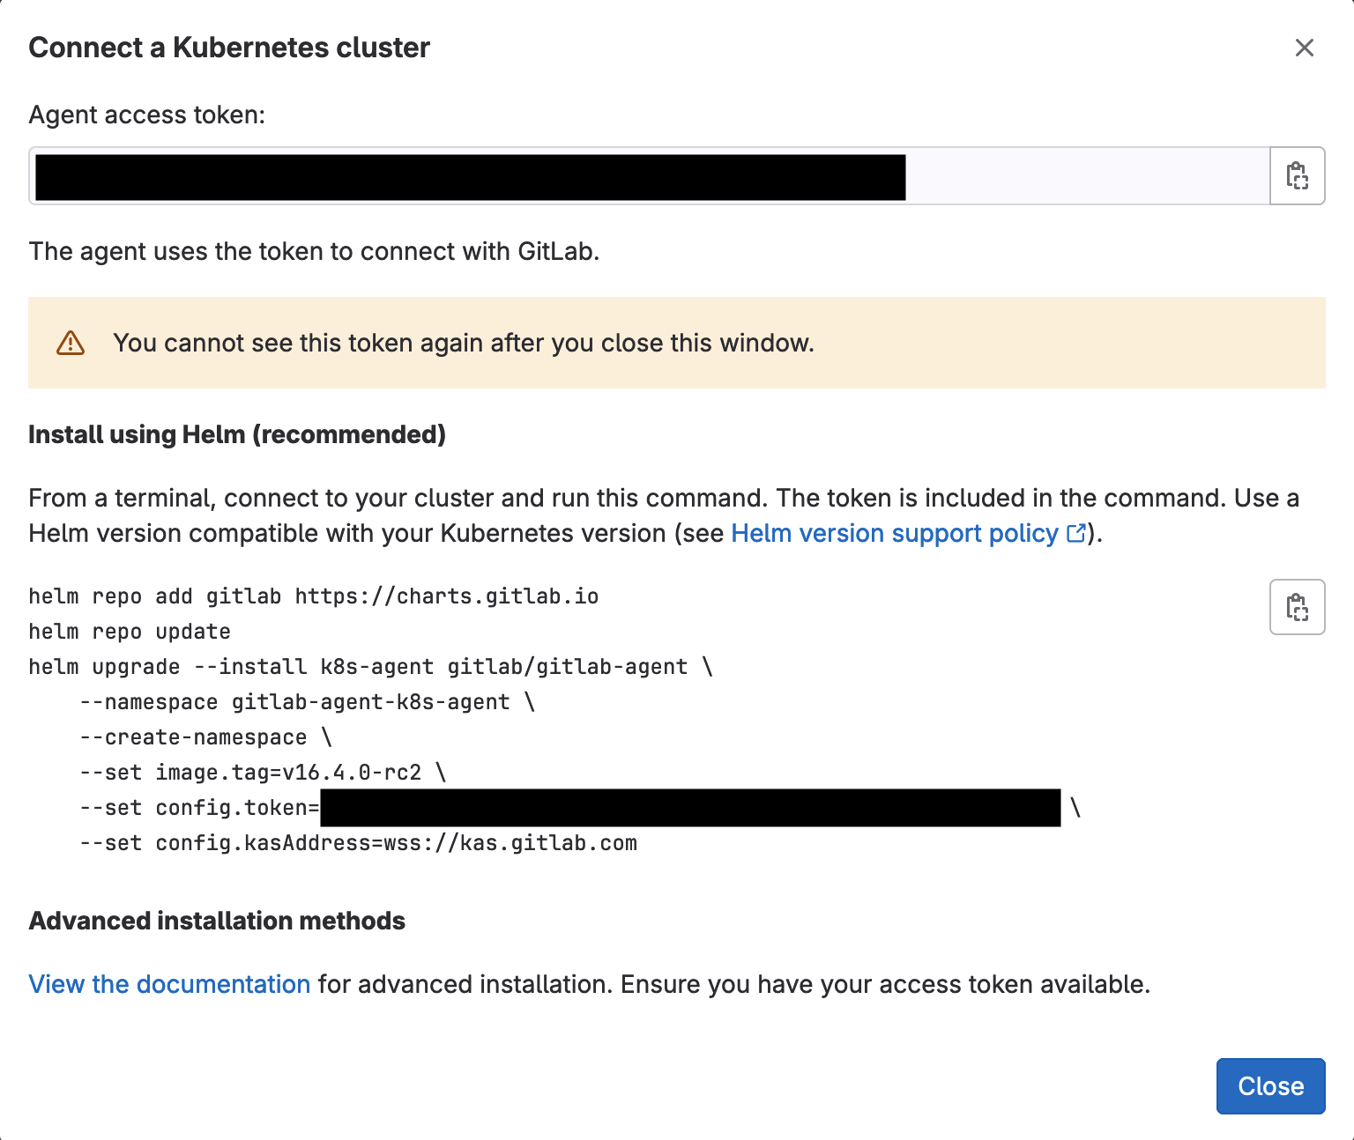Click the external link icon after Helm policy
Viewport: 1354px width, 1140px height.
1076,533
